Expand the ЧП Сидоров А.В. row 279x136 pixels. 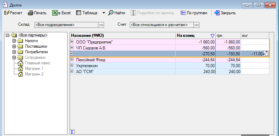click(x=72, y=48)
